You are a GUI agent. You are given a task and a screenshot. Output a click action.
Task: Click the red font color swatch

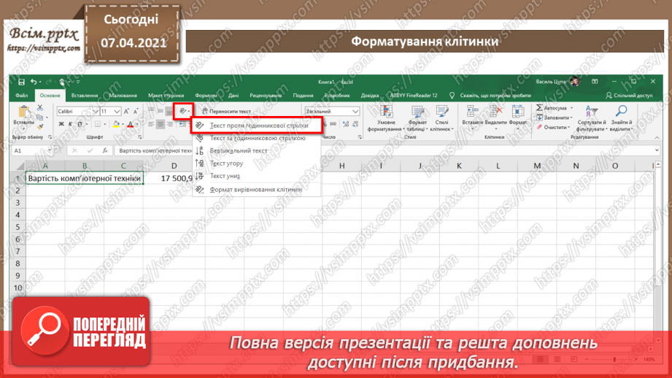point(131,125)
